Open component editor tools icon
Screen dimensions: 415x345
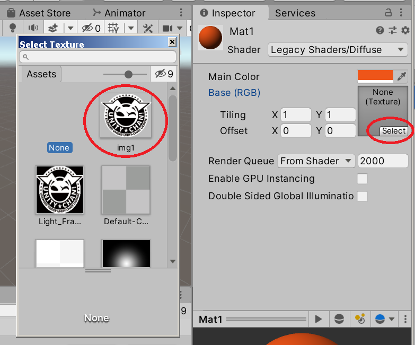148,28
